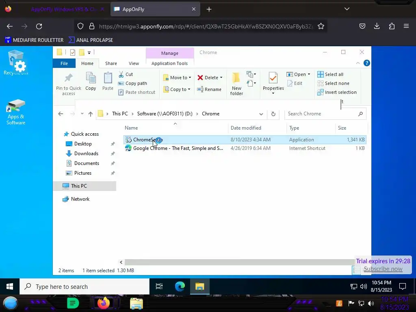416x312 pixels.
Task: Open Microsoft Edge from remote taskbar
Action: [x=180, y=286]
